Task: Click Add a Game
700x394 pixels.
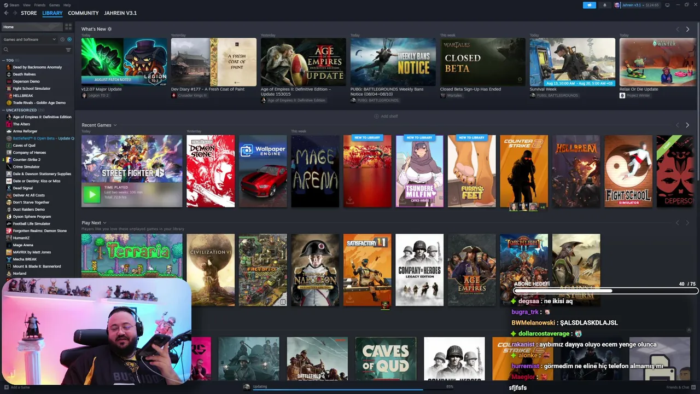Action: pyautogui.click(x=16, y=387)
